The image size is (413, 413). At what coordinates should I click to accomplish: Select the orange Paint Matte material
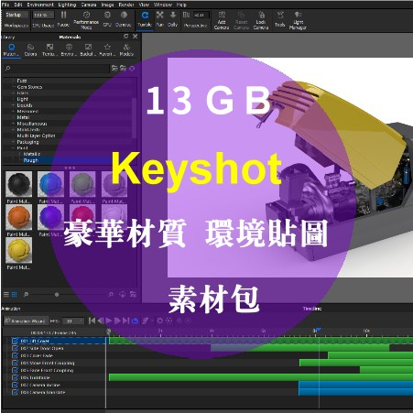pos(18,217)
